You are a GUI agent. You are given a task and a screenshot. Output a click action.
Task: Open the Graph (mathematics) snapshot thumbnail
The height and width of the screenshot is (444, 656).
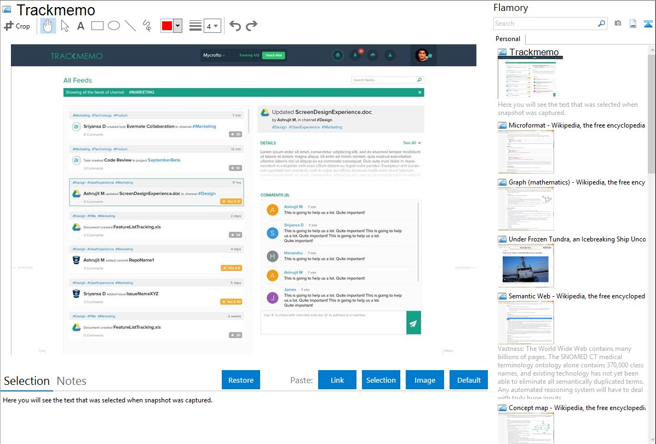tap(526, 209)
